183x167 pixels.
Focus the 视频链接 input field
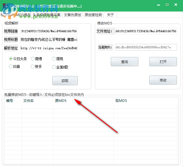click(49, 31)
